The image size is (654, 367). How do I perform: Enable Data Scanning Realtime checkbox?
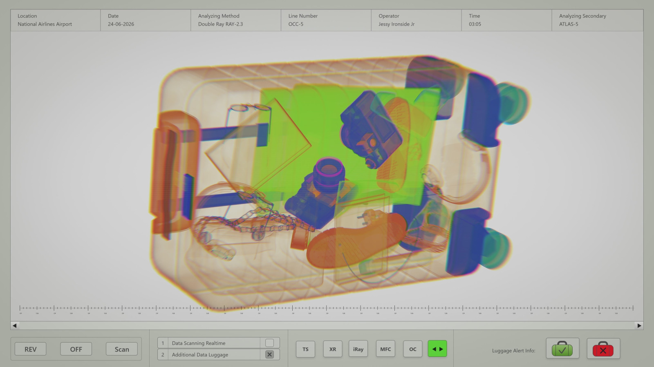[269, 343]
